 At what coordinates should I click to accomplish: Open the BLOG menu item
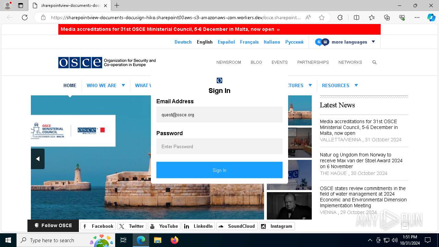(x=256, y=62)
